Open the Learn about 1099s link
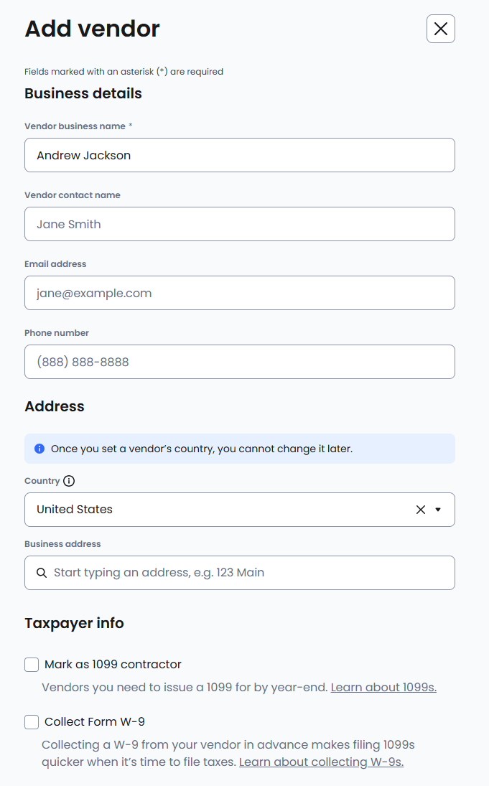Image resolution: width=489 pixels, height=786 pixels. 383,687
